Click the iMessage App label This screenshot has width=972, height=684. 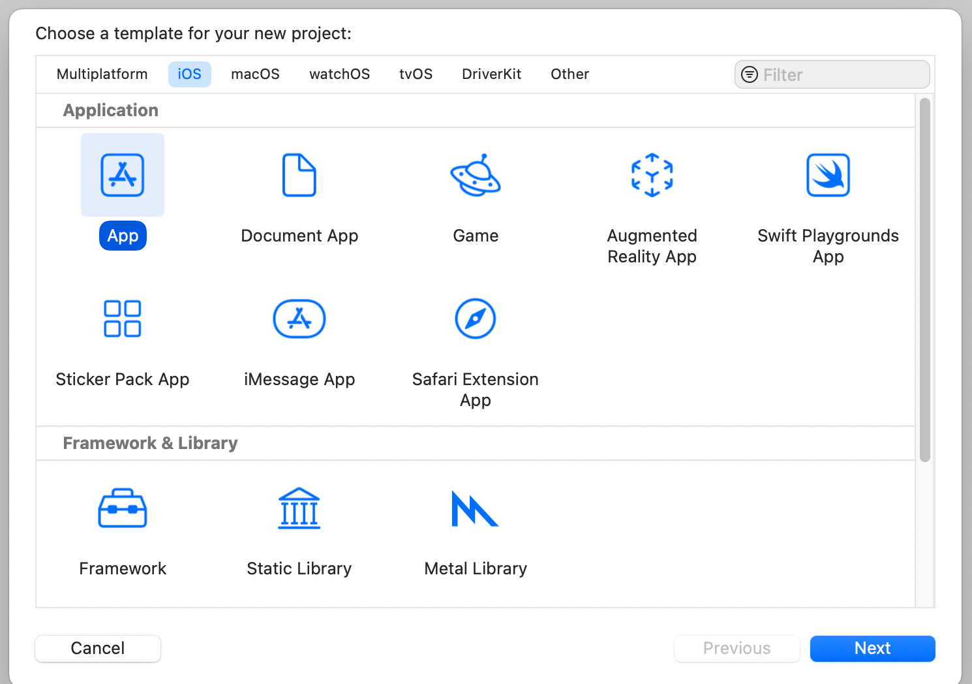tap(299, 379)
